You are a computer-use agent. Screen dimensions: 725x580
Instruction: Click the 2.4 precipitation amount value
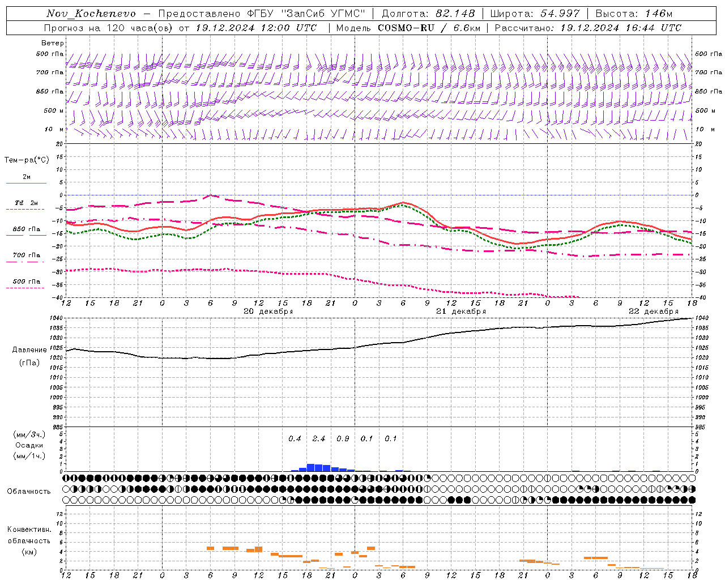pyautogui.click(x=319, y=439)
